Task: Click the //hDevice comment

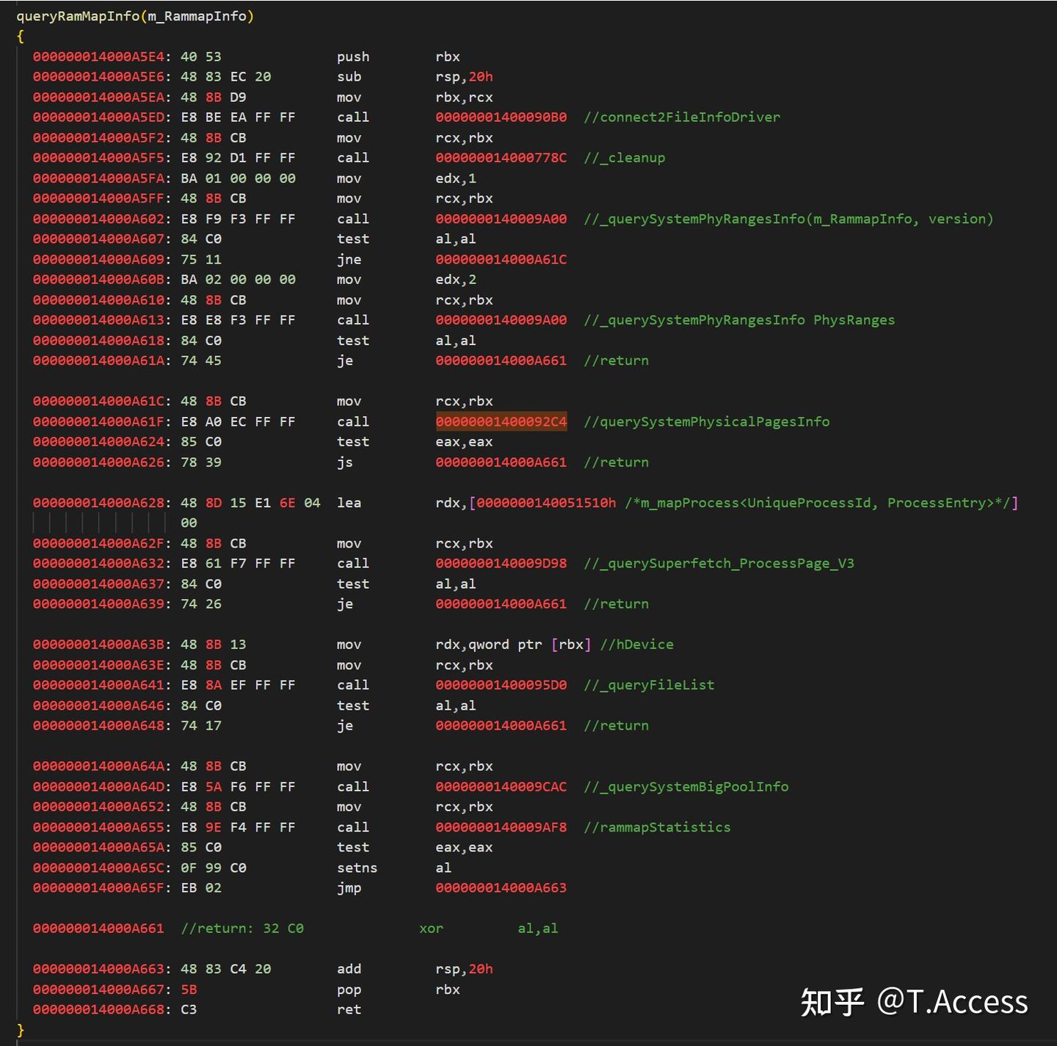Action: point(636,644)
